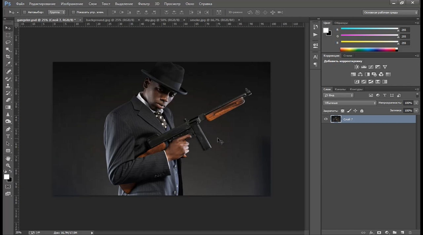Image resolution: width=423 pixels, height=235 pixels.
Task: Click the toolbox foreground color swatch
Action: click(x=7, y=177)
